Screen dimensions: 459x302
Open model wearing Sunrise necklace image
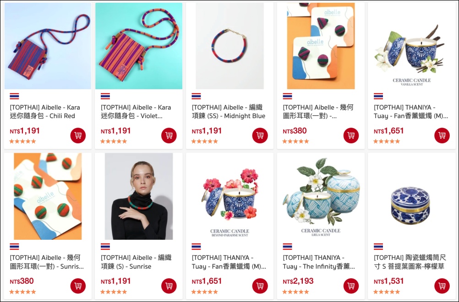click(139, 196)
